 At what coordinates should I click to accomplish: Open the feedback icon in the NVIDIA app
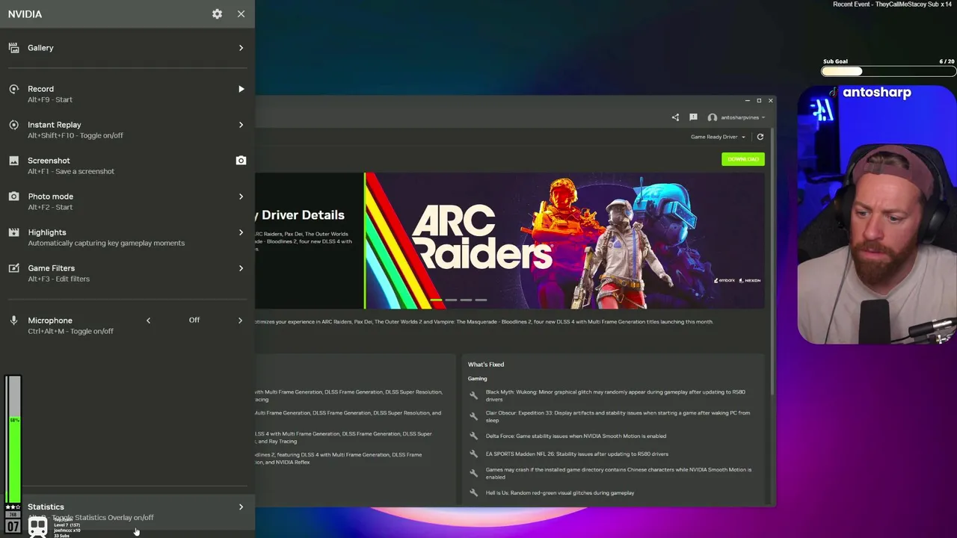(x=693, y=117)
